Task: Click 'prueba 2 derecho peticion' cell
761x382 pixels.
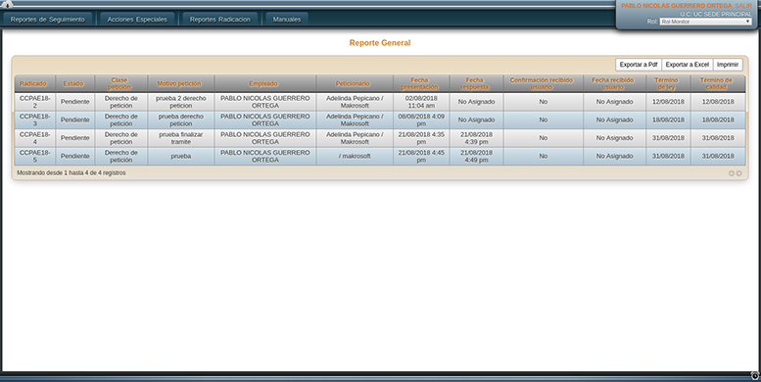Action: 181,102
